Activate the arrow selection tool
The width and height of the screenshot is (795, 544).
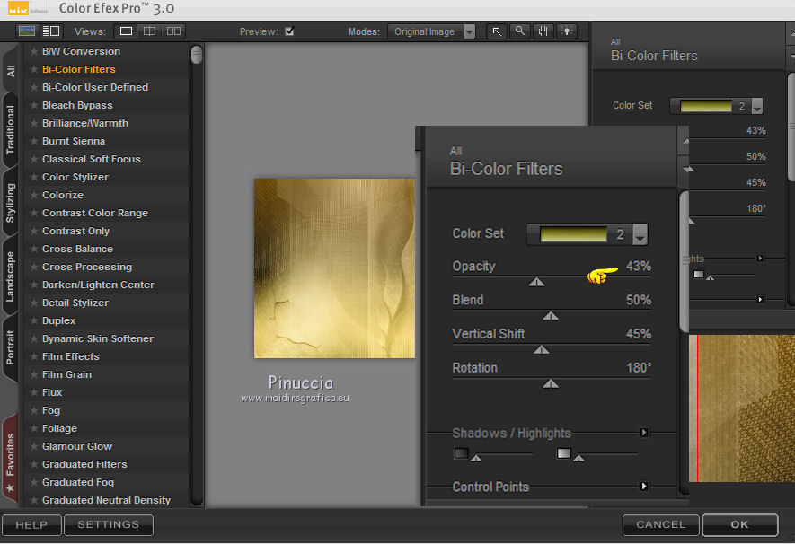point(497,31)
